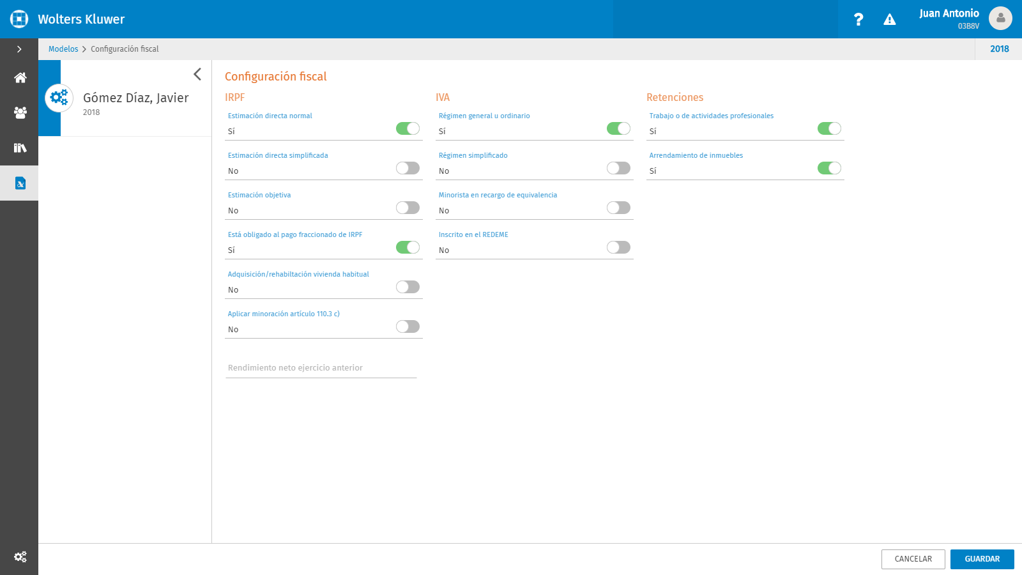Disable the Estimación directa normal toggle
This screenshot has width=1022, height=575.
pos(408,128)
